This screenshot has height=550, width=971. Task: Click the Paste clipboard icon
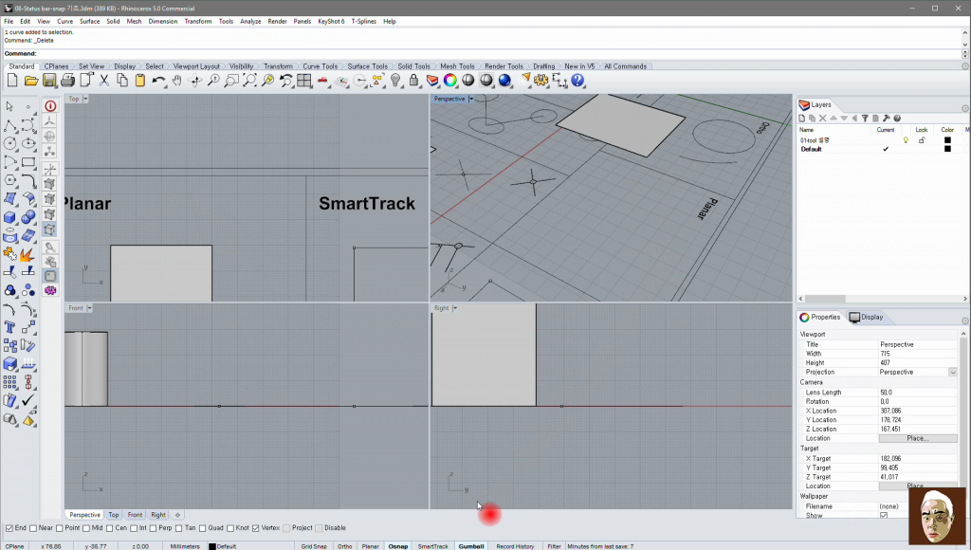point(140,81)
